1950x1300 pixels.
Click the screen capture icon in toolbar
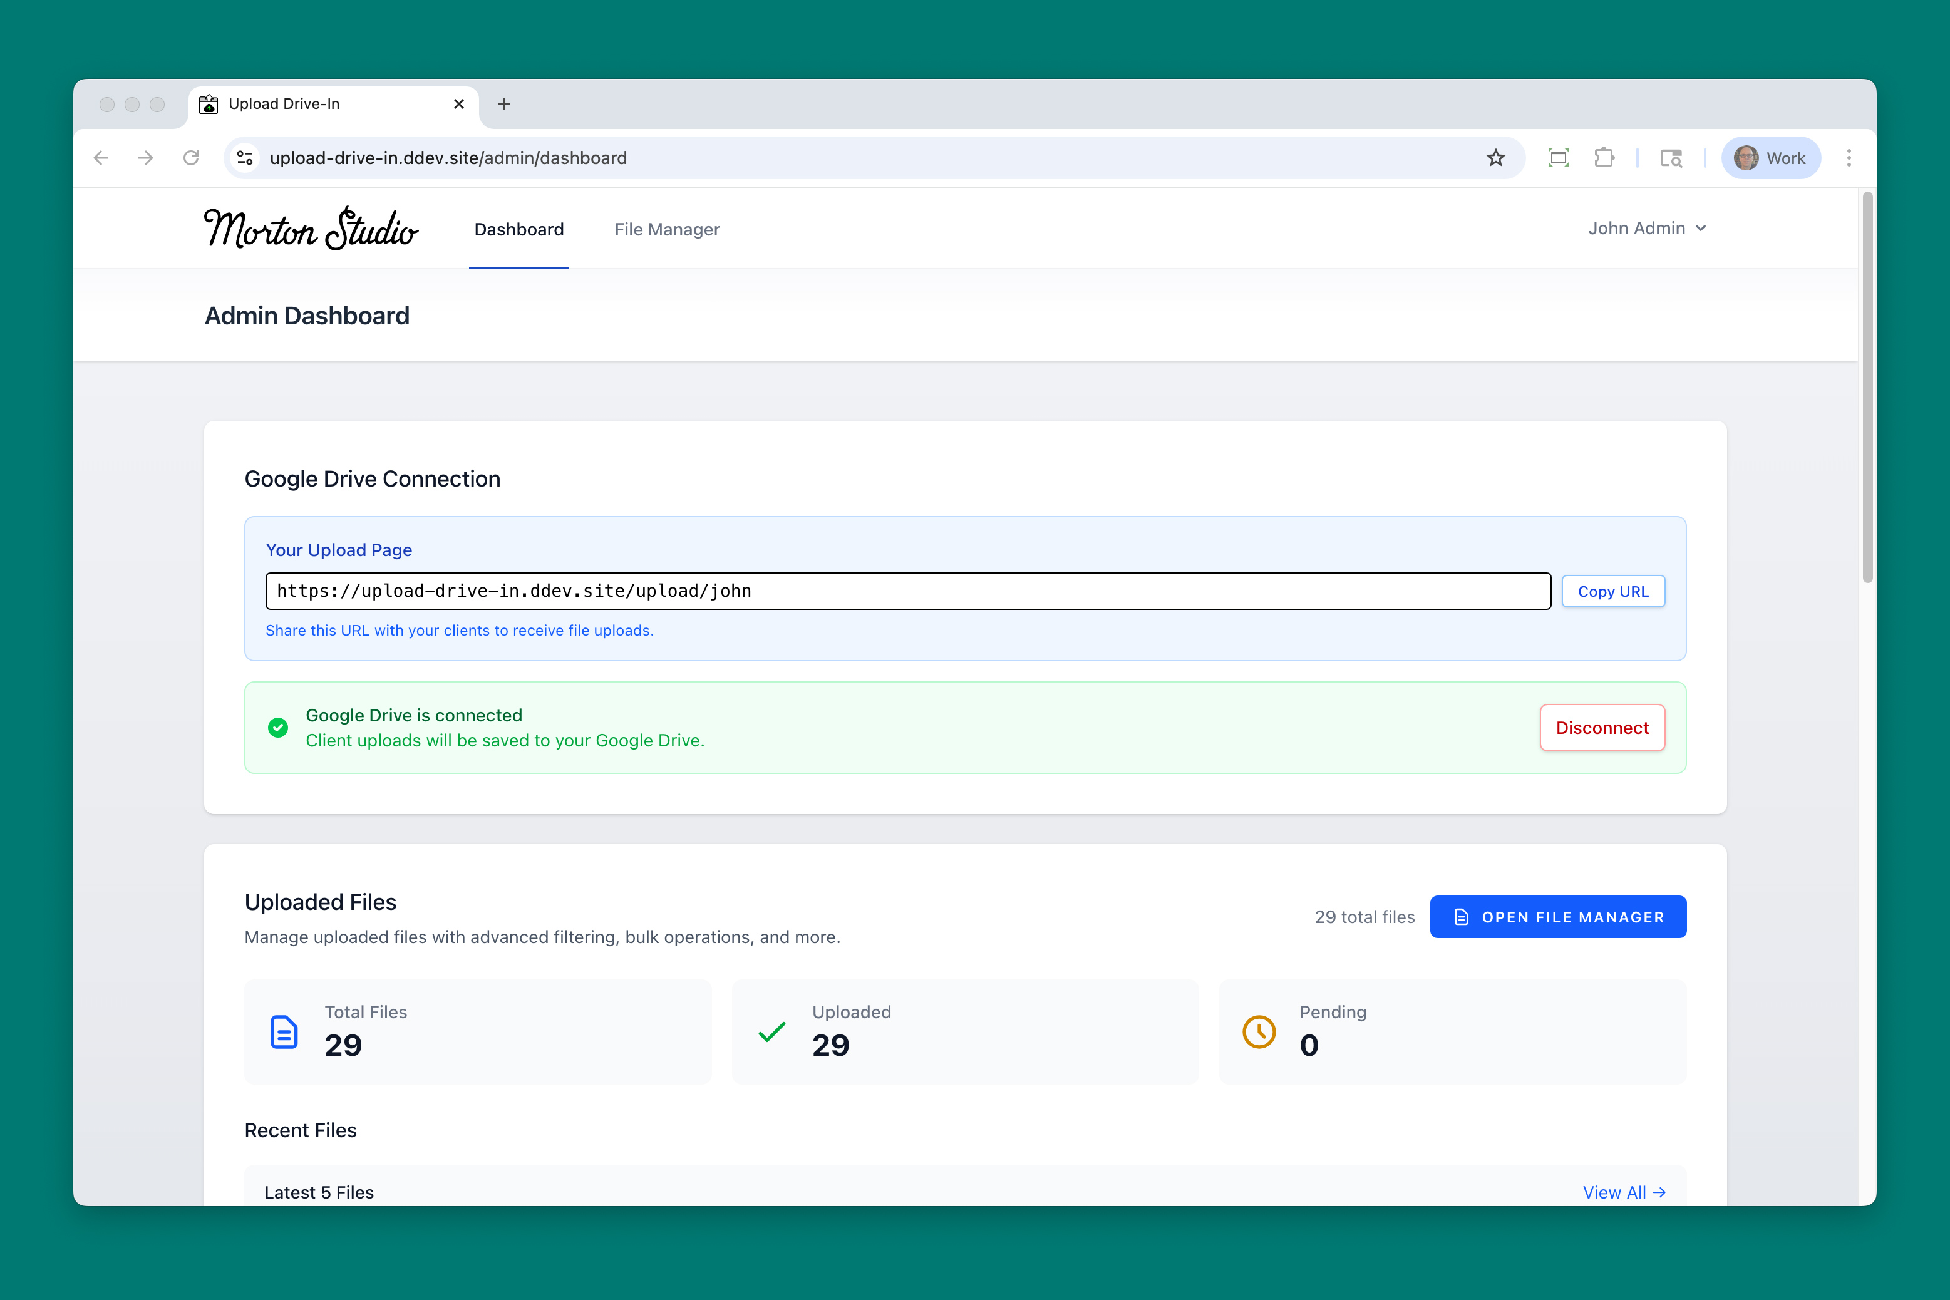(1558, 158)
